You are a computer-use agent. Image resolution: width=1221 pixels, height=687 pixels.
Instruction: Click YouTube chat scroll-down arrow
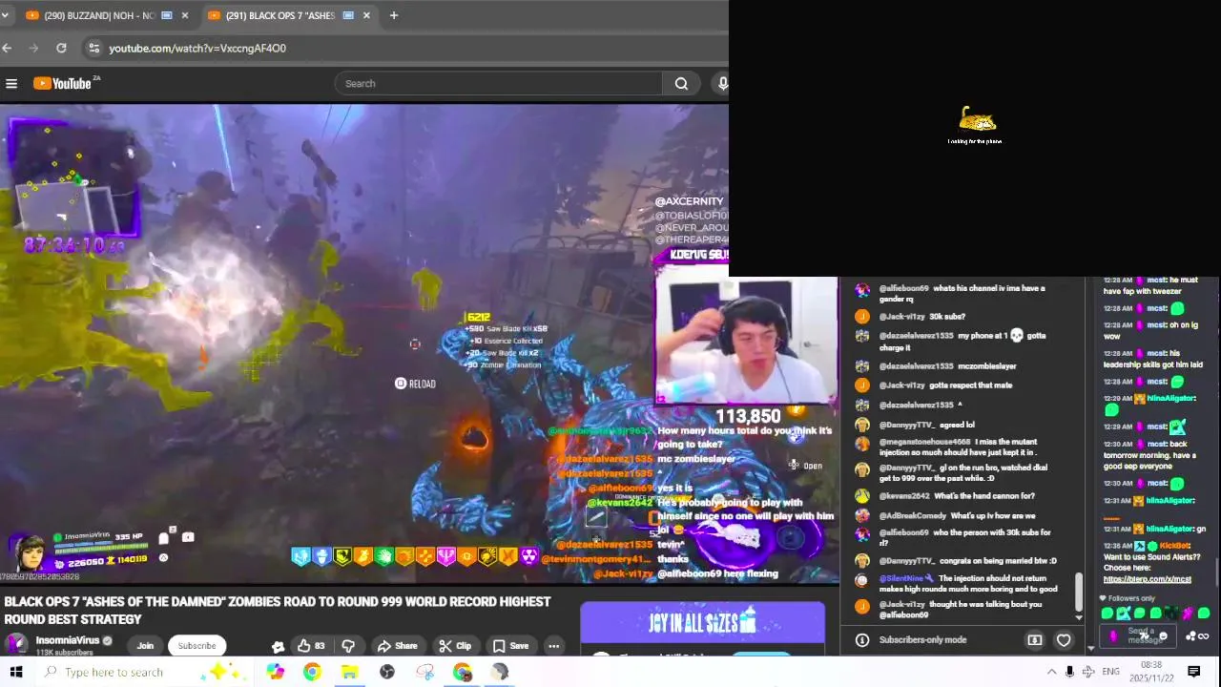coord(1079,618)
